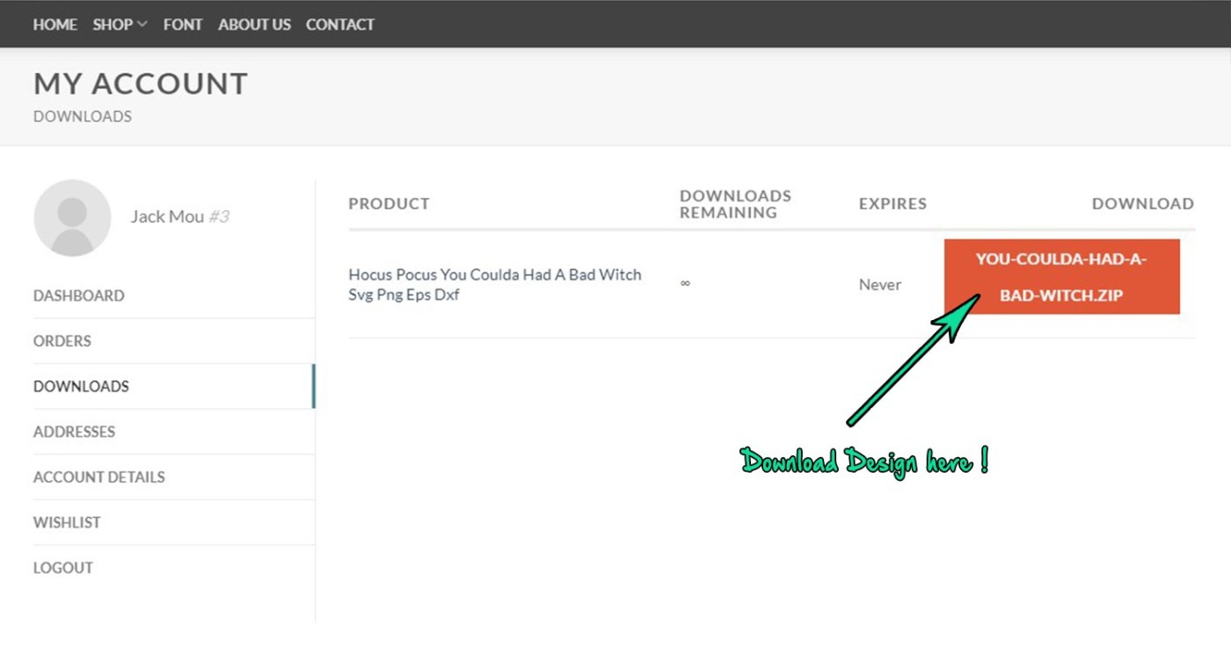Download YOU-COULDA-HAD-A-BAD-WITCH.ZIP file
The width and height of the screenshot is (1231, 654).
tap(1061, 277)
